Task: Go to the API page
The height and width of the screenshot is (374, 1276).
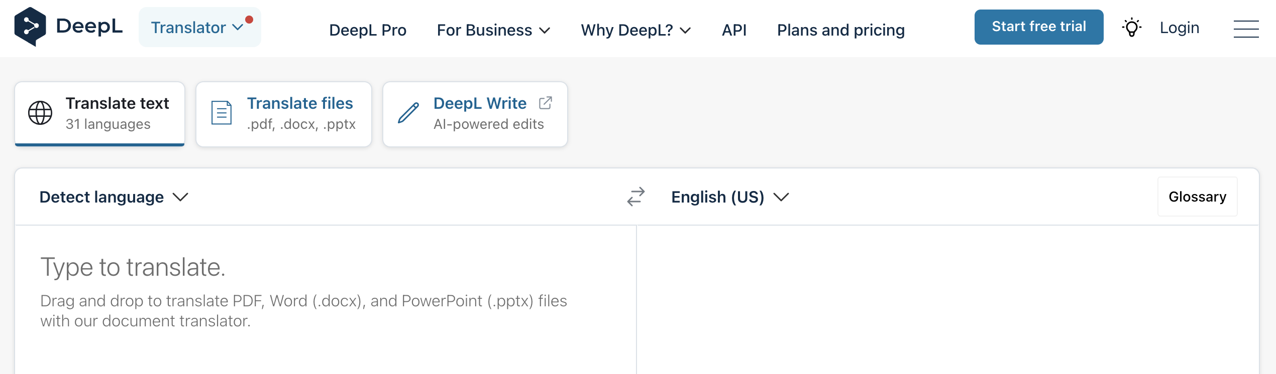Action: coord(734,30)
